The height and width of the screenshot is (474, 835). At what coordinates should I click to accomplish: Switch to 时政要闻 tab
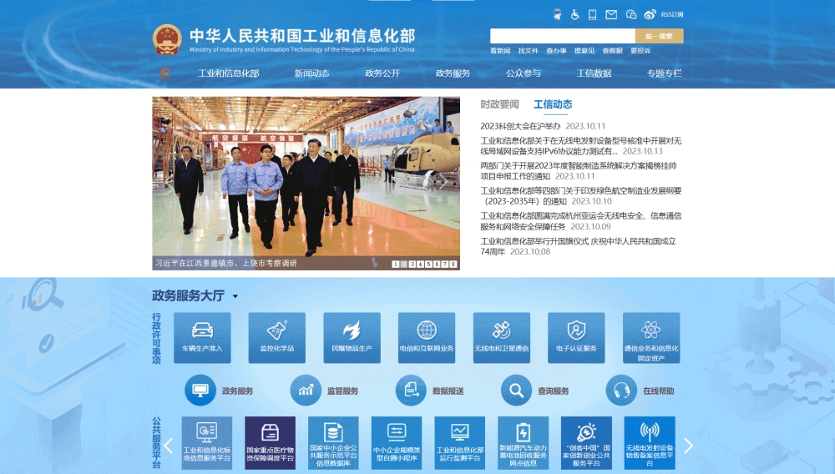tap(499, 104)
